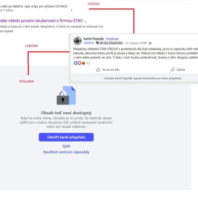This screenshot has width=198, height=198.
Task: Show who reacted via the count 12
Action: [88, 63]
